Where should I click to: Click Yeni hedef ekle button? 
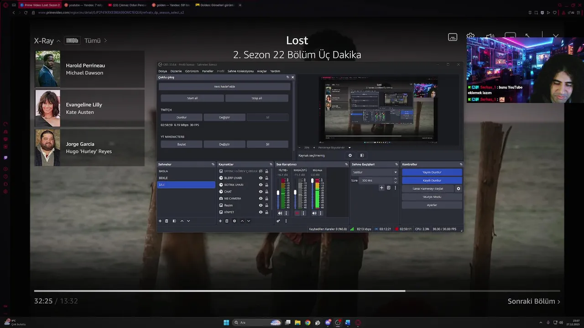pyautogui.click(x=224, y=87)
